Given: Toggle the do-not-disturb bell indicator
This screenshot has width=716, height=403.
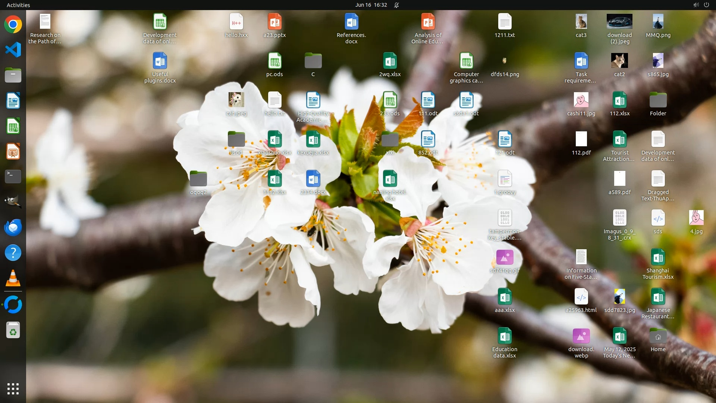Looking at the screenshot, I should [x=396, y=5].
